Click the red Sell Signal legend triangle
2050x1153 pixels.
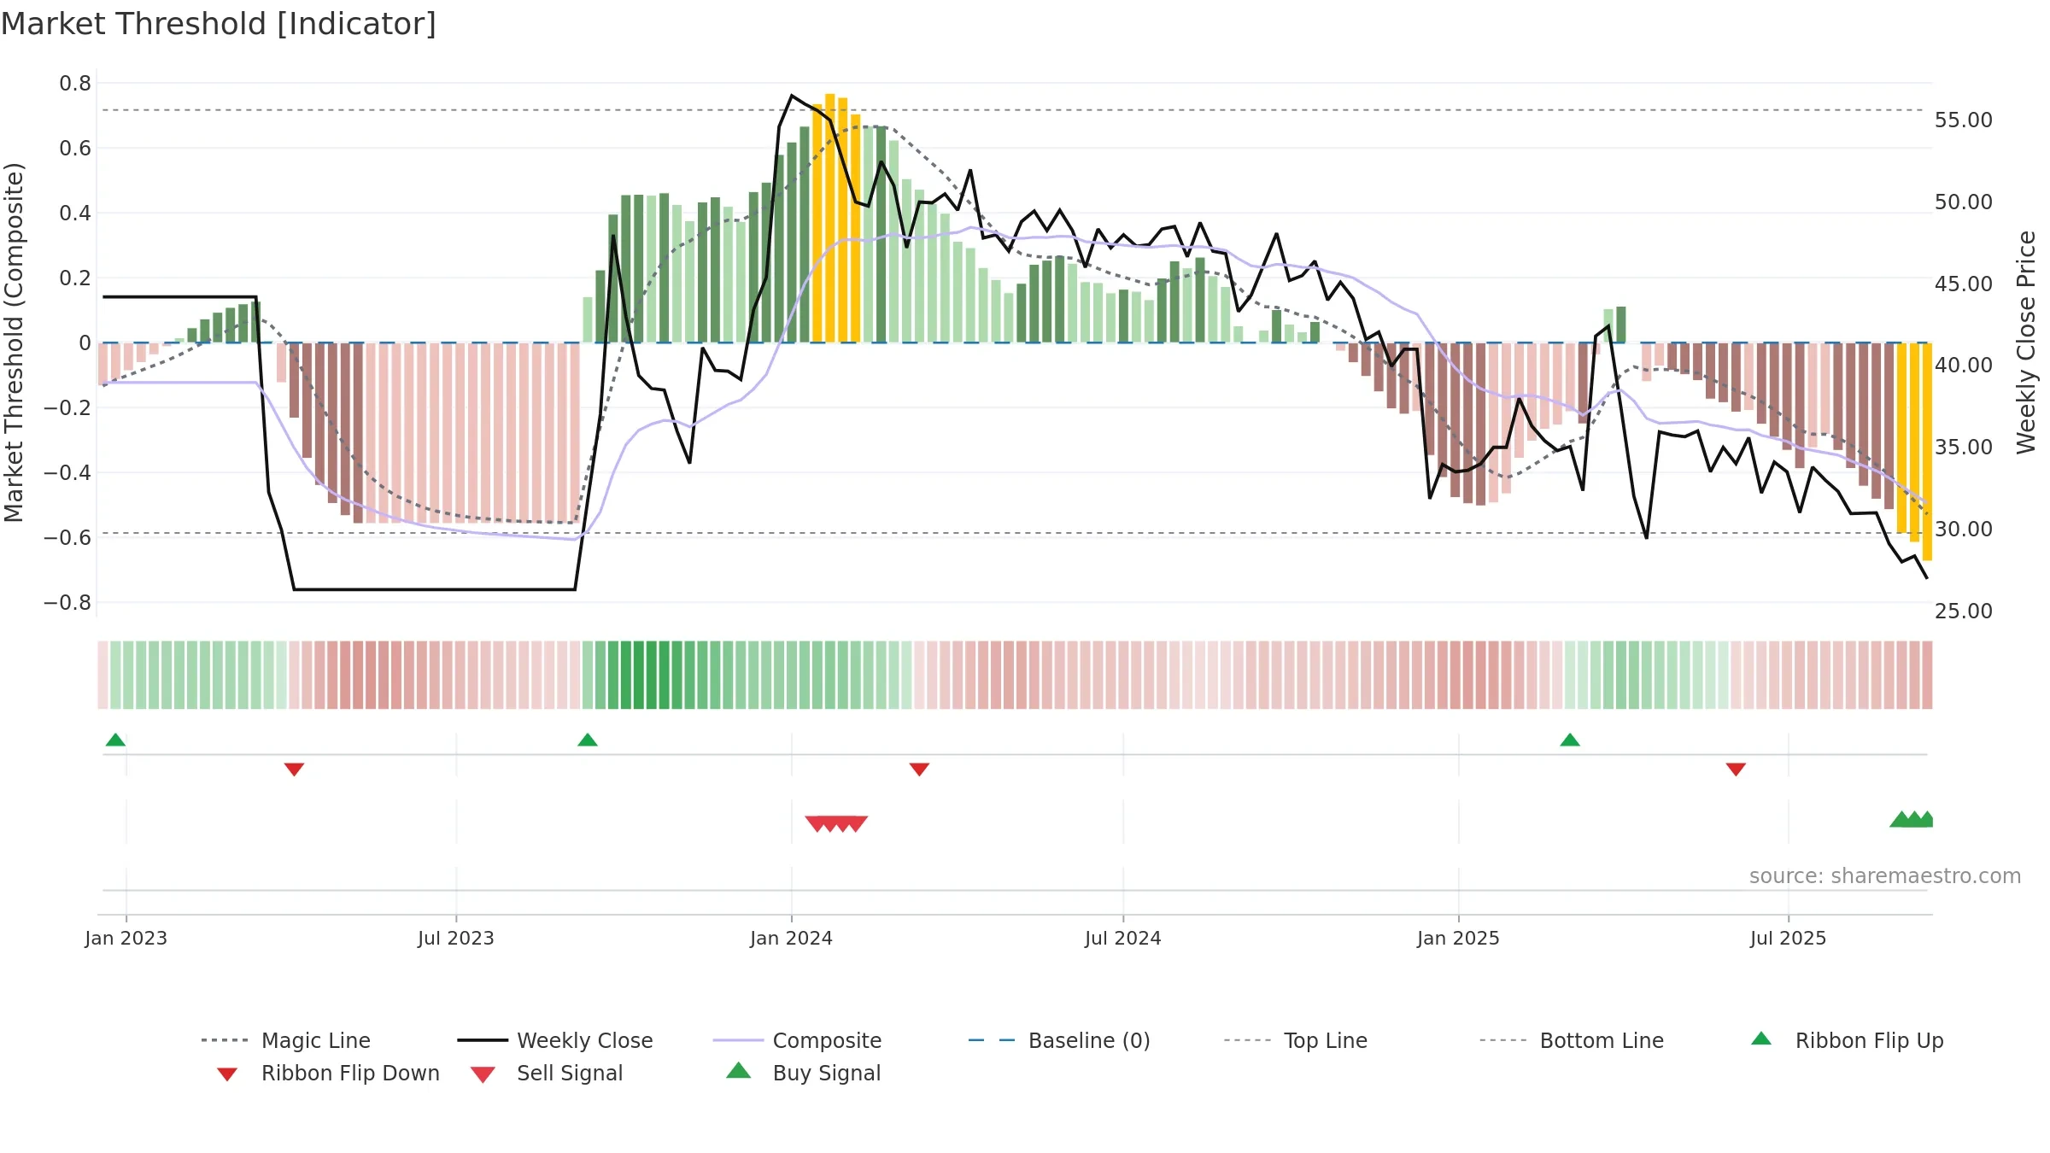(x=483, y=1074)
